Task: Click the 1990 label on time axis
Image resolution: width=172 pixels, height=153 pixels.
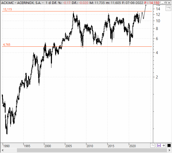Action: tap(6, 146)
